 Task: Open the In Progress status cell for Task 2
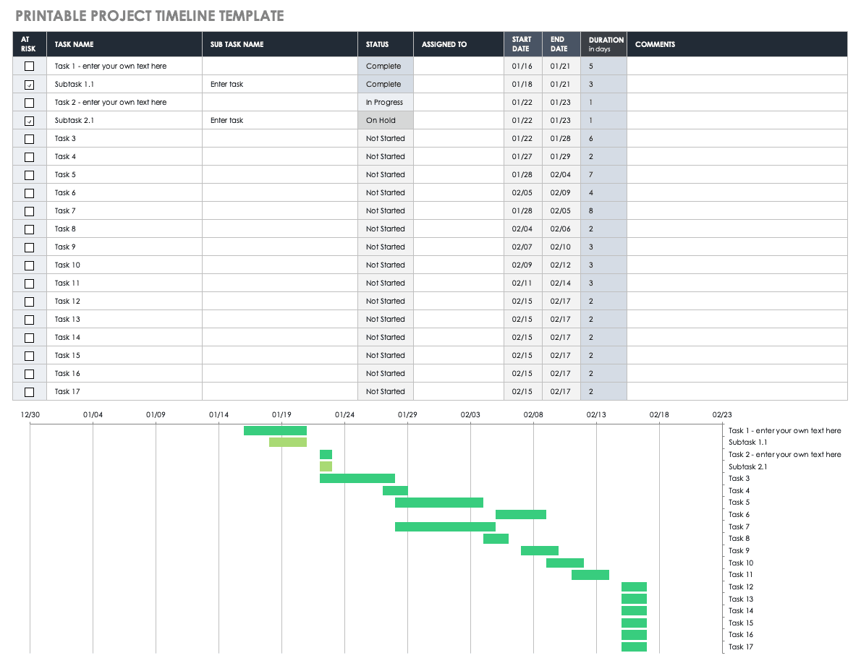385,103
